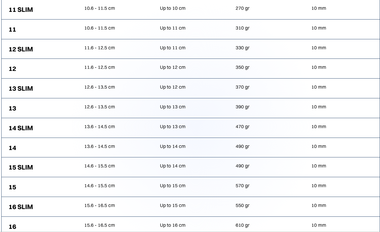Image resolution: width=380 pixels, height=232 pixels.
Task: Click the 14 SLIM size label
Action: point(21,128)
